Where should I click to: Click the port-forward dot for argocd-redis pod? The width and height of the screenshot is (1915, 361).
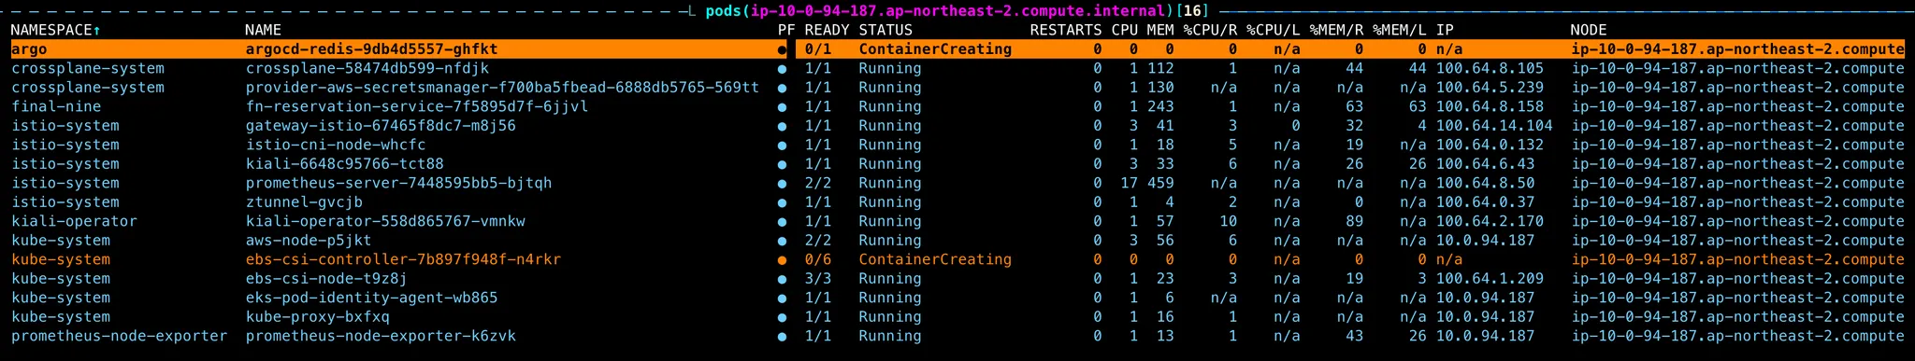(x=782, y=49)
